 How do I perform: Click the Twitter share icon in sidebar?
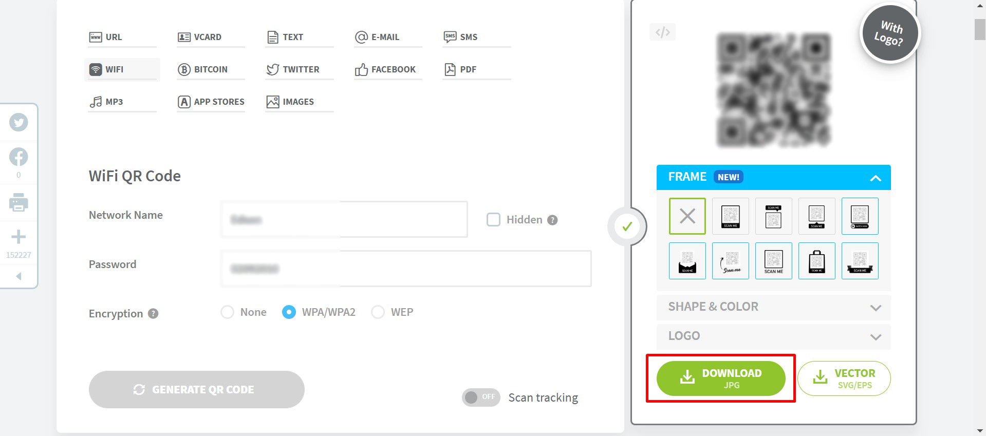pyautogui.click(x=18, y=122)
